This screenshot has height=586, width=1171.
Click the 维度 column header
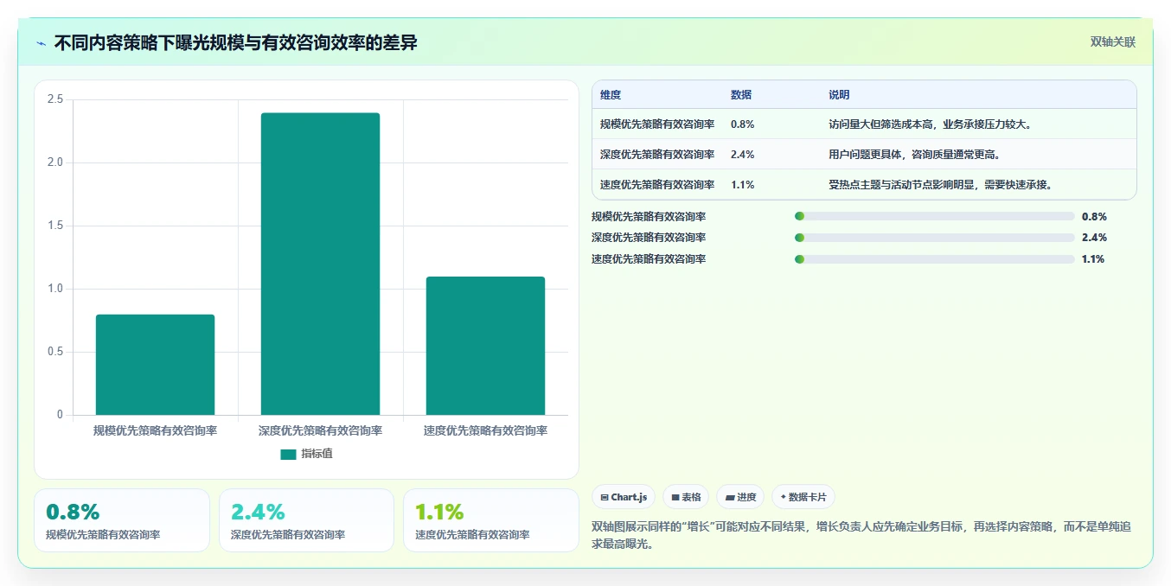pos(611,95)
